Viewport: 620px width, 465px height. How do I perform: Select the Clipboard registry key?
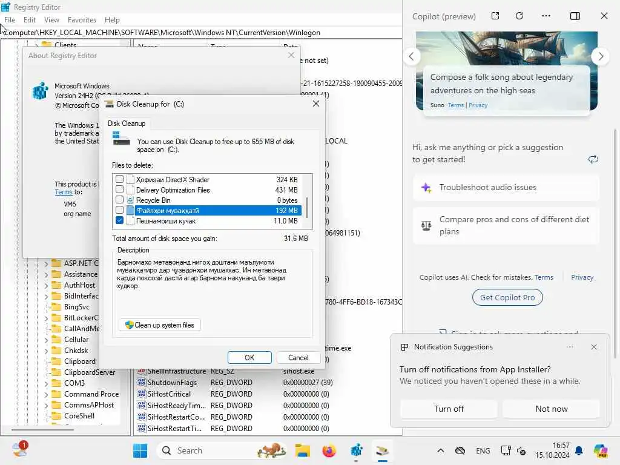[80, 361]
